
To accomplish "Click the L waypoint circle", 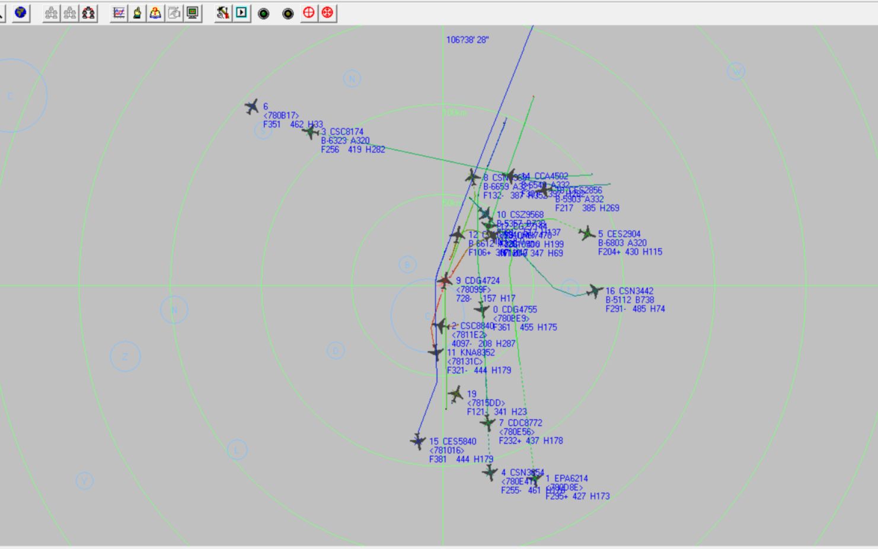I will tap(237, 449).
